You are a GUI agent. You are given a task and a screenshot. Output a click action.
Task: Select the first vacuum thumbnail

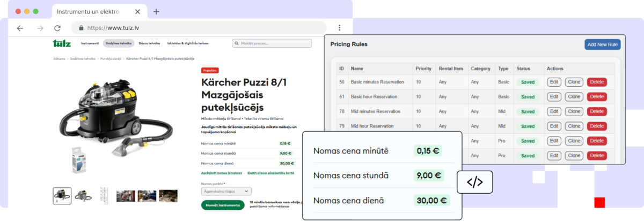pyautogui.click(x=62, y=196)
